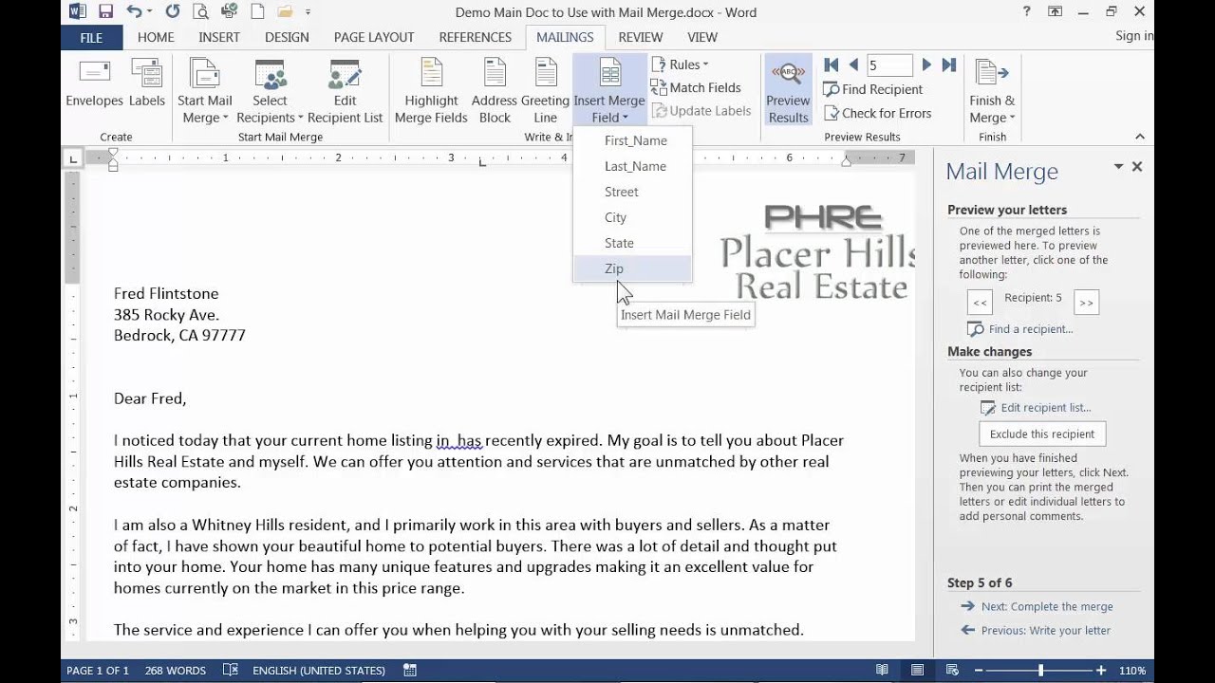Image resolution: width=1215 pixels, height=683 pixels.
Task: Switch to Read Mode view
Action: click(883, 671)
